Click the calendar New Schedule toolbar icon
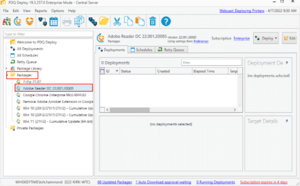Screen dimensions: 300x186 coord(54,21)
